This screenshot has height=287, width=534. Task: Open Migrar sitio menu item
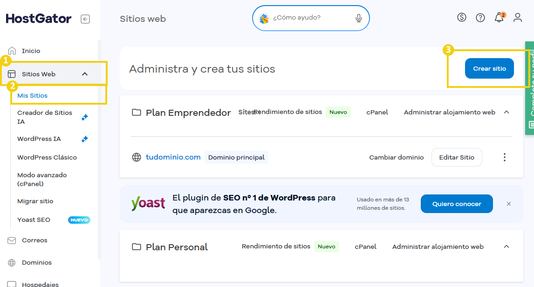[x=35, y=201]
